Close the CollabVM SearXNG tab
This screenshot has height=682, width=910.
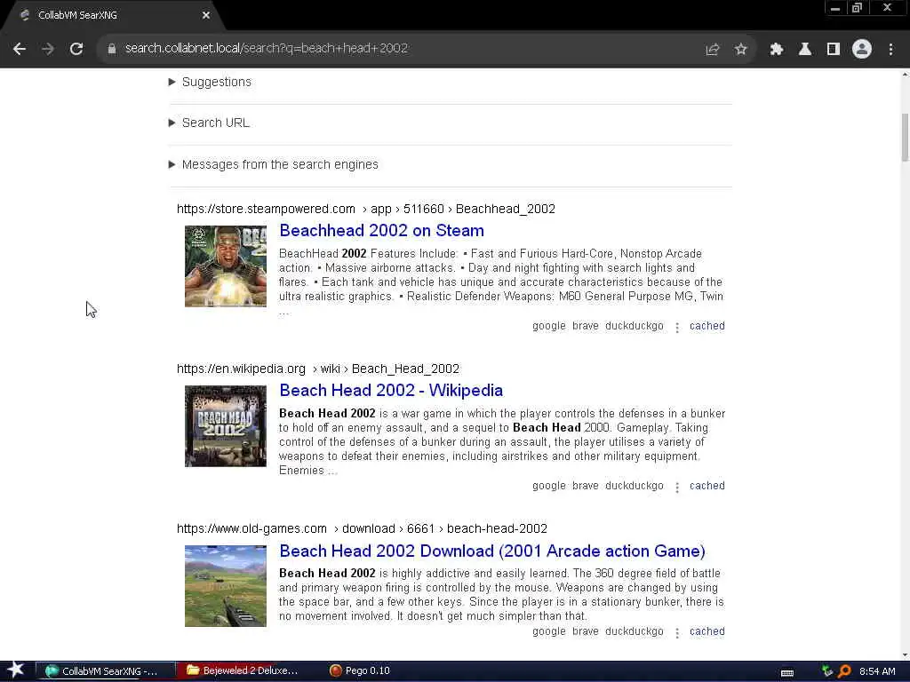coord(206,15)
